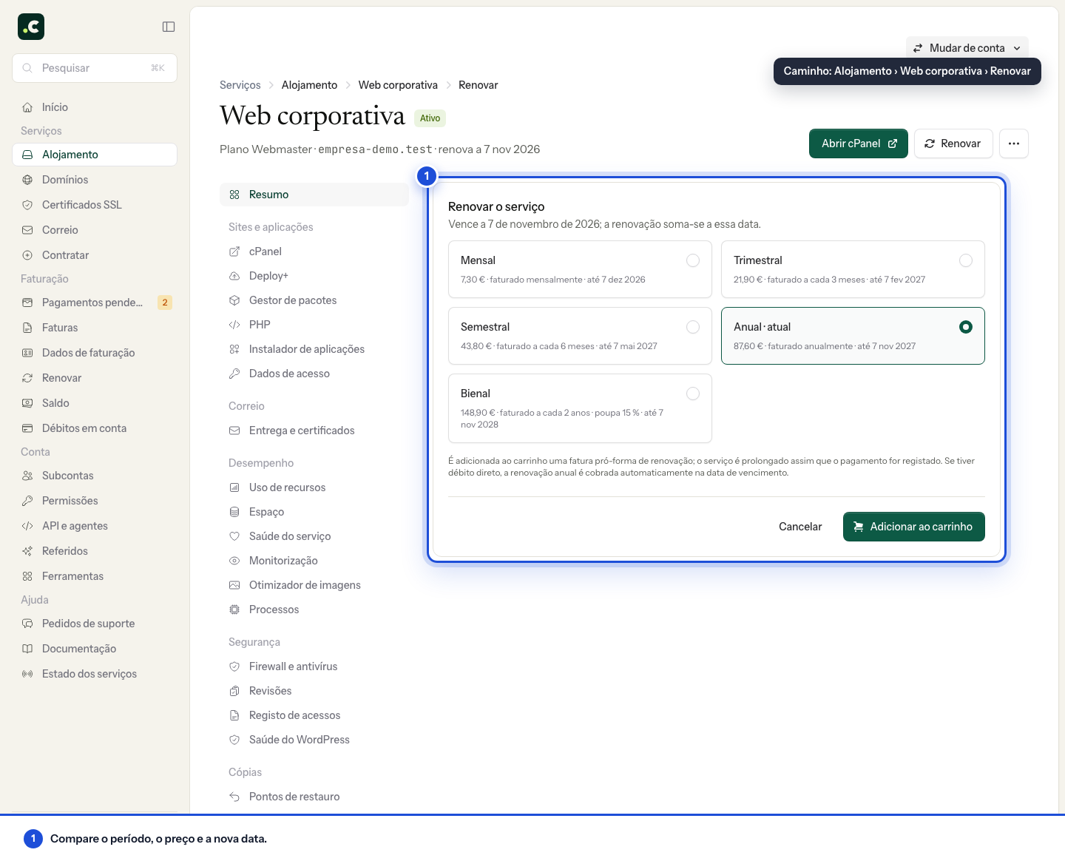Click the key icon beside Permissões
1065x861 pixels.
27,501
